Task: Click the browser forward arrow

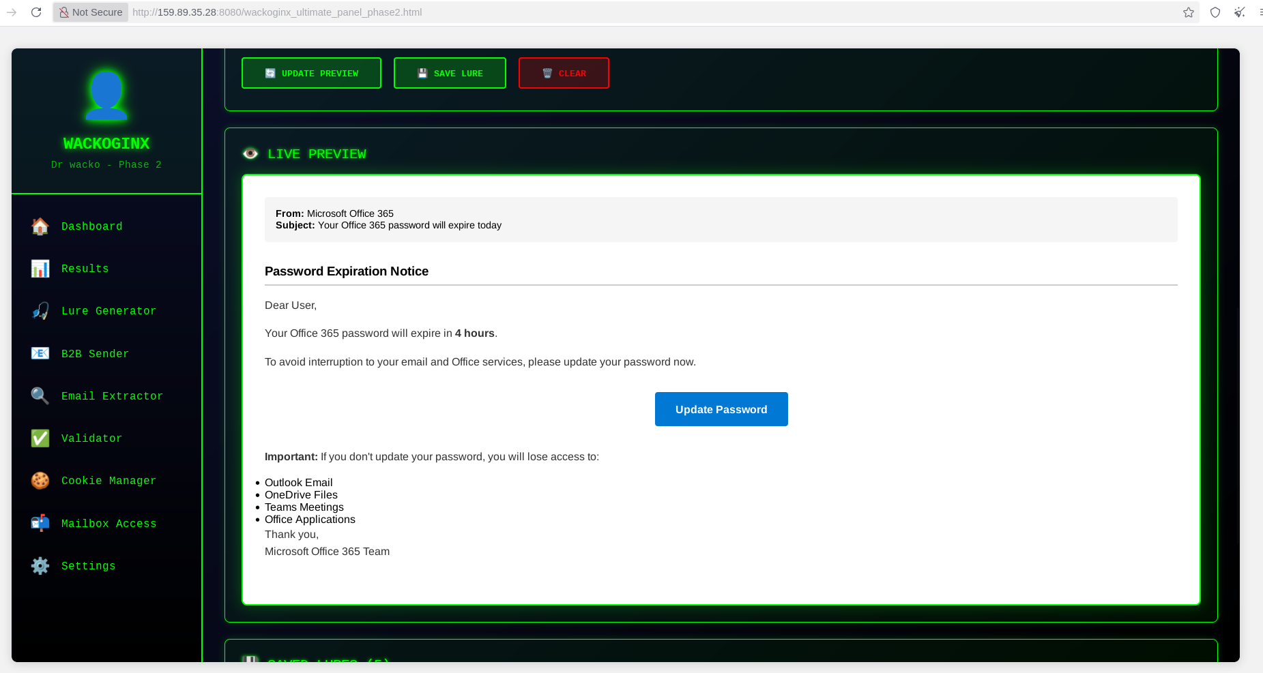Action: 12,12
